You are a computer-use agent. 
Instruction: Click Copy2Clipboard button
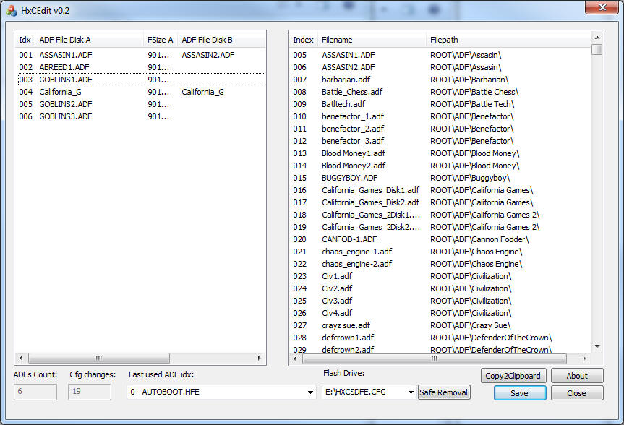[513, 376]
